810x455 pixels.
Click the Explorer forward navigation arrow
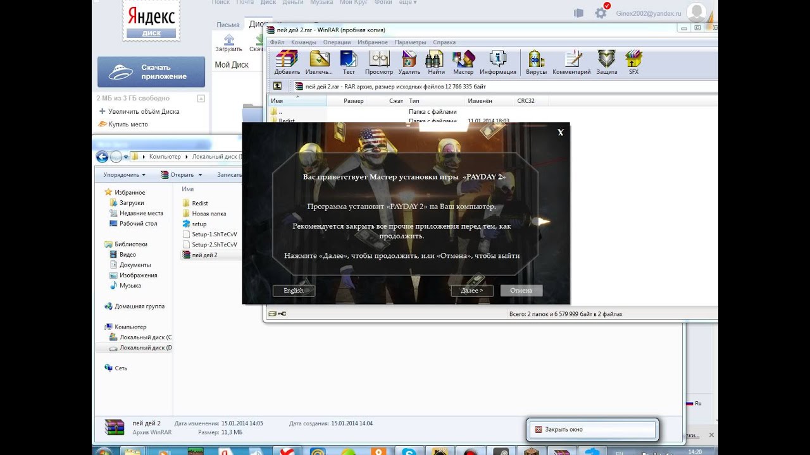click(116, 157)
